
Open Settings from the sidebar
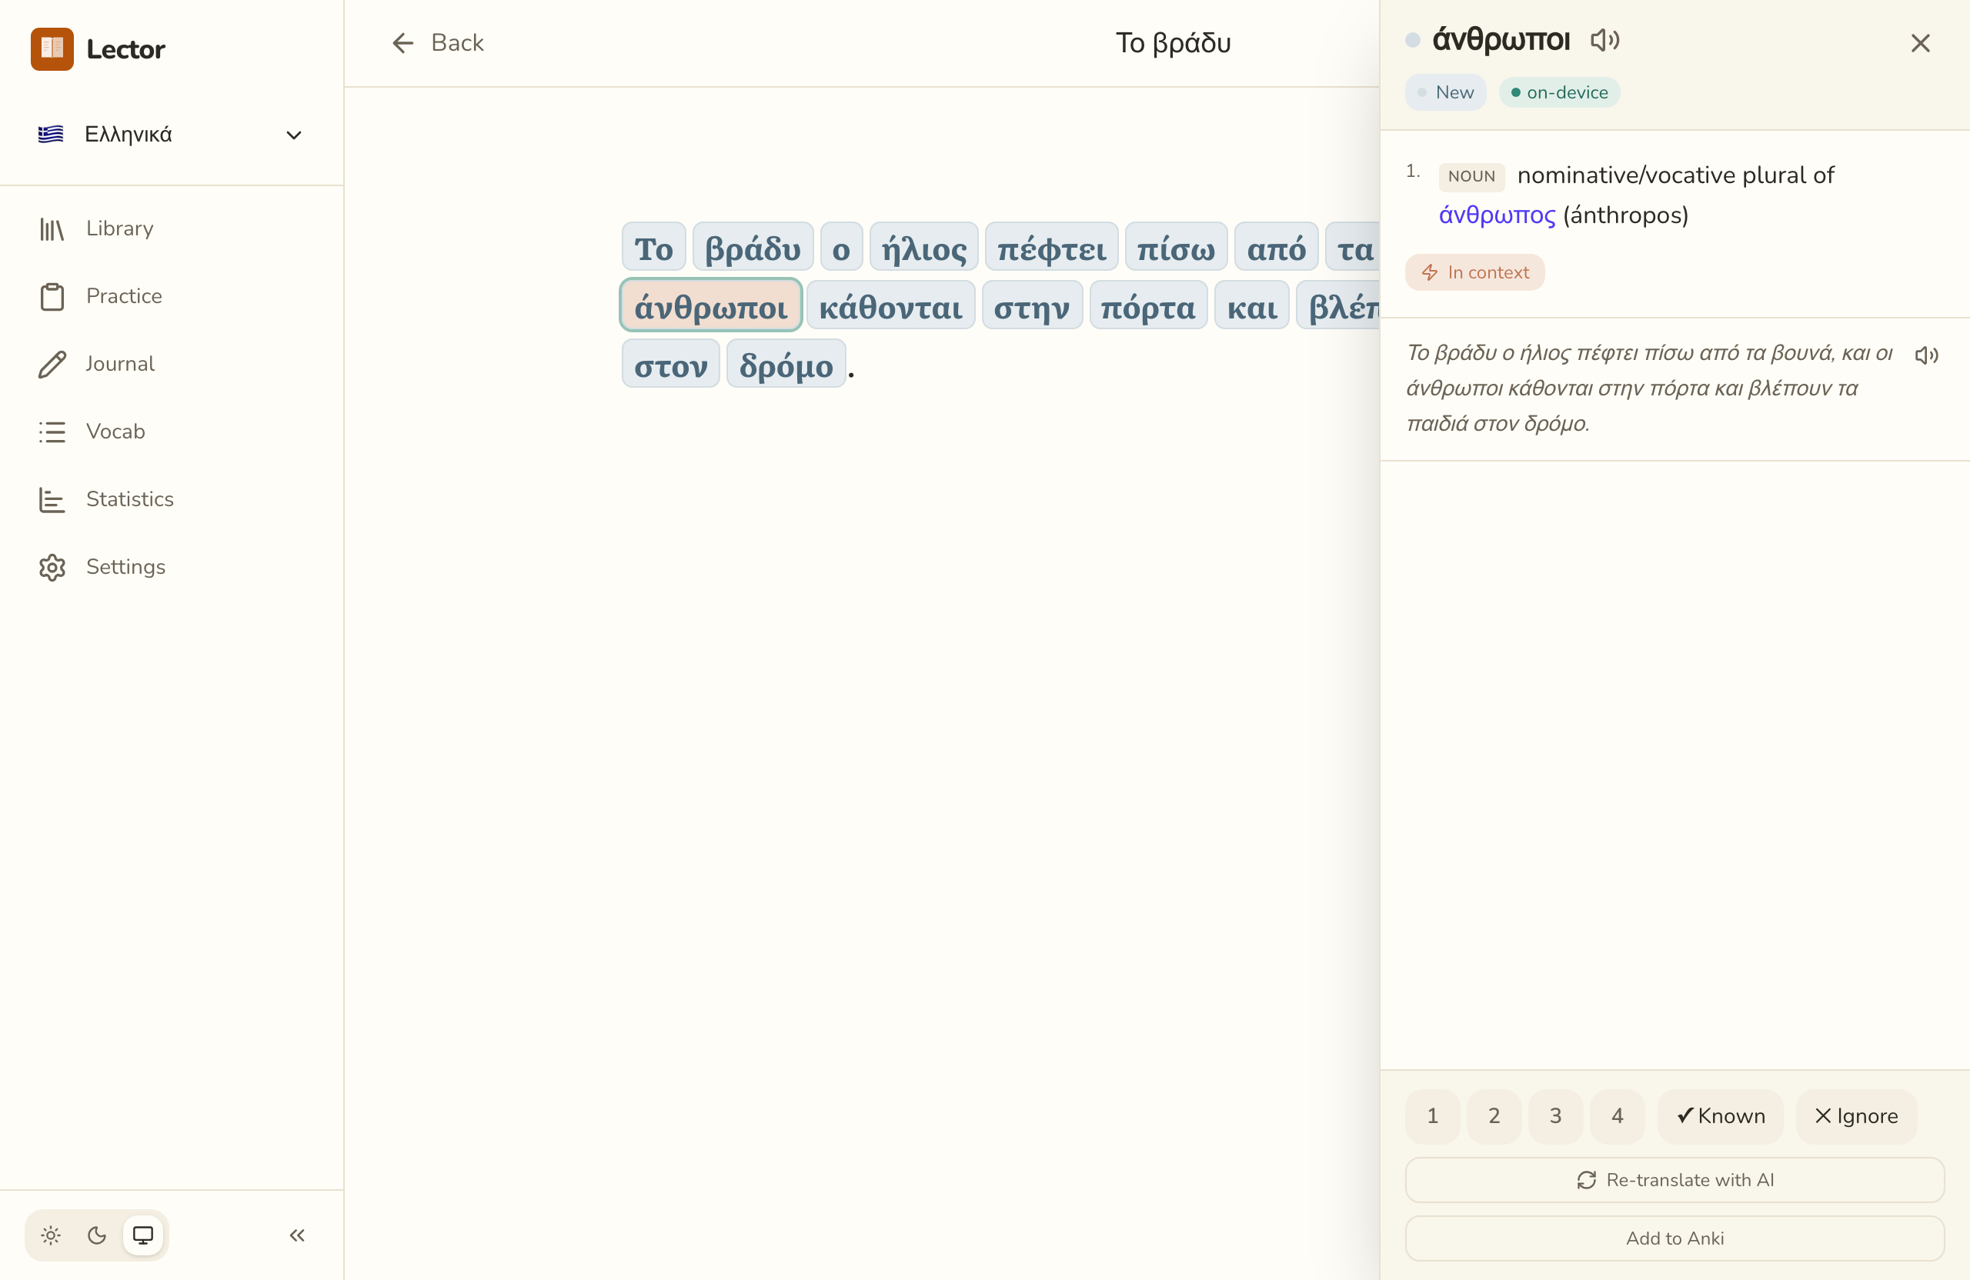click(172, 568)
